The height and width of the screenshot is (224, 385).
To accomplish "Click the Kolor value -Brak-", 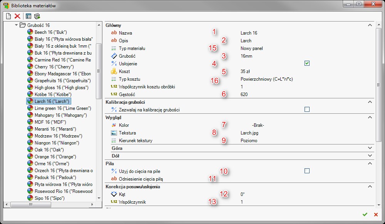I will point(258,125).
